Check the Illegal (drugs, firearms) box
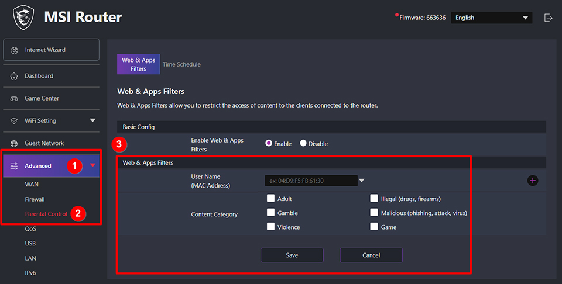Screen dimensions: 562x284 pyautogui.click(x=374, y=198)
